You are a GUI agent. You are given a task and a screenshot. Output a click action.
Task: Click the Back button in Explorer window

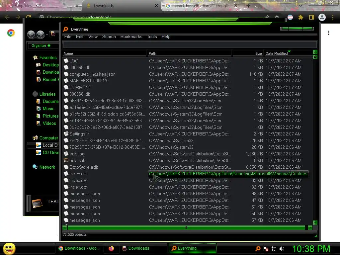click(x=31, y=34)
